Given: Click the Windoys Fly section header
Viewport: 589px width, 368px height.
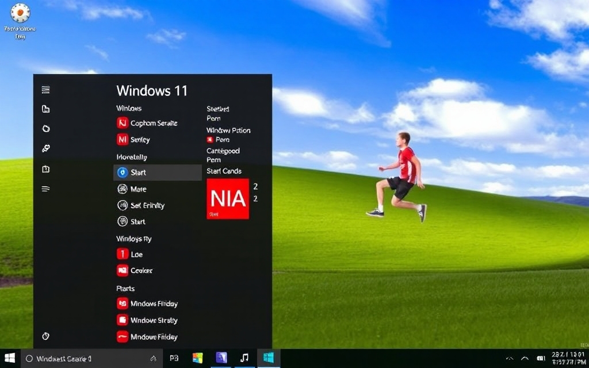Looking at the screenshot, I should pyautogui.click(x=133, y=239).
